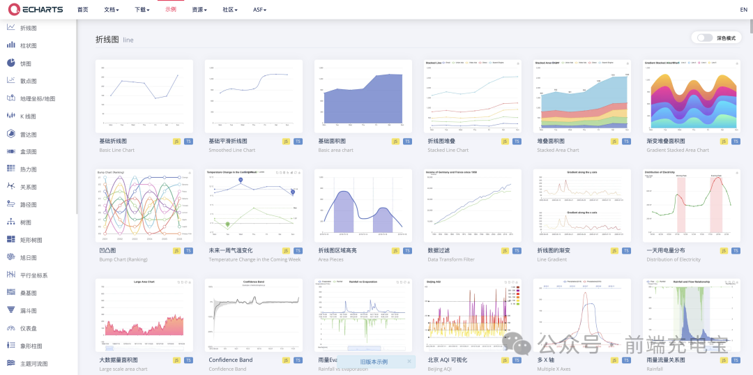Select the 柱状图 bar chart sidebar icon
This screenshot has height=375, width=753.
click(11, 45)
